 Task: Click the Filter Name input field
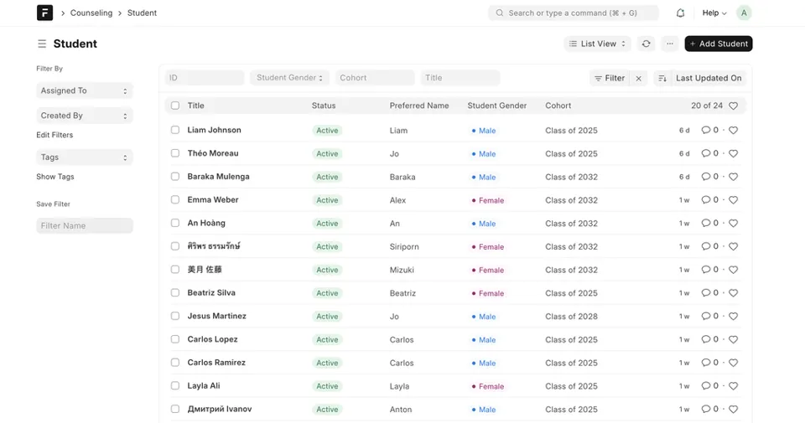coord(84,225)
